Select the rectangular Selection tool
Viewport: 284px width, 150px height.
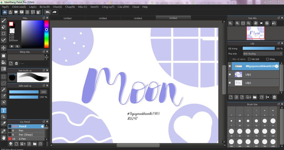[3, 77]
